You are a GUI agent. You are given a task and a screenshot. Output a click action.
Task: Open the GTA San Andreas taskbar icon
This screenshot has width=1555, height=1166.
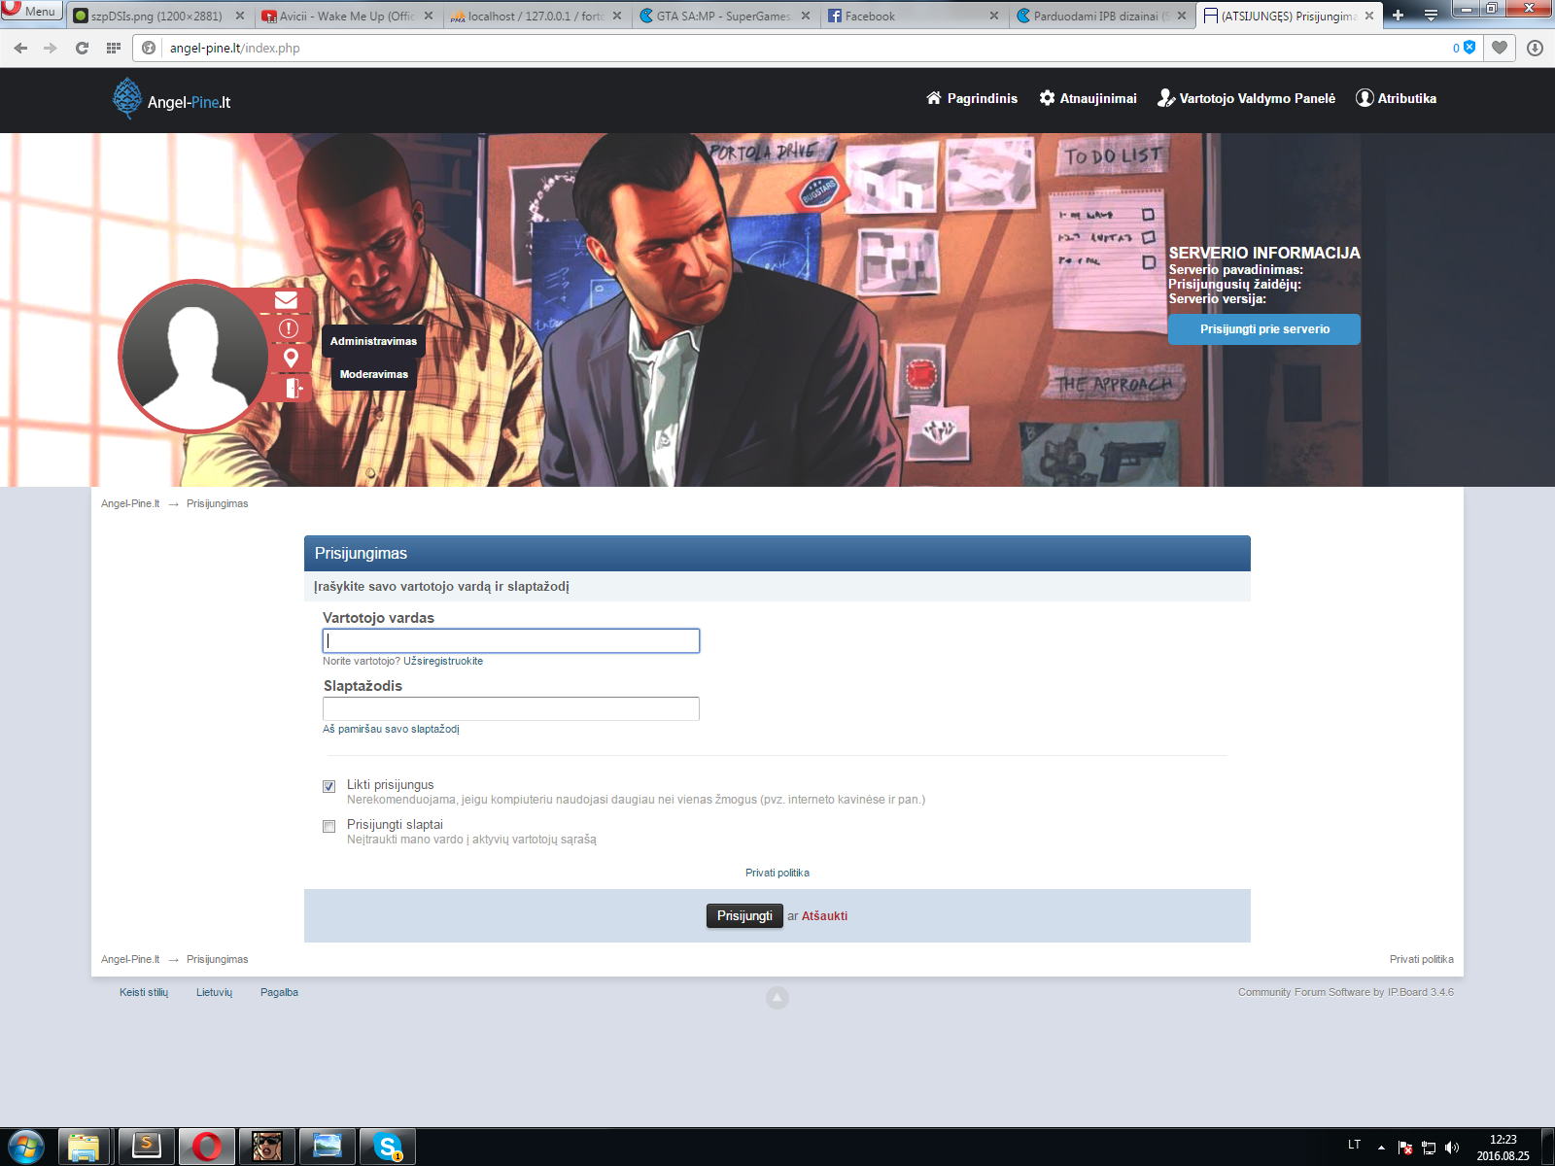[x=267, y=1148]
